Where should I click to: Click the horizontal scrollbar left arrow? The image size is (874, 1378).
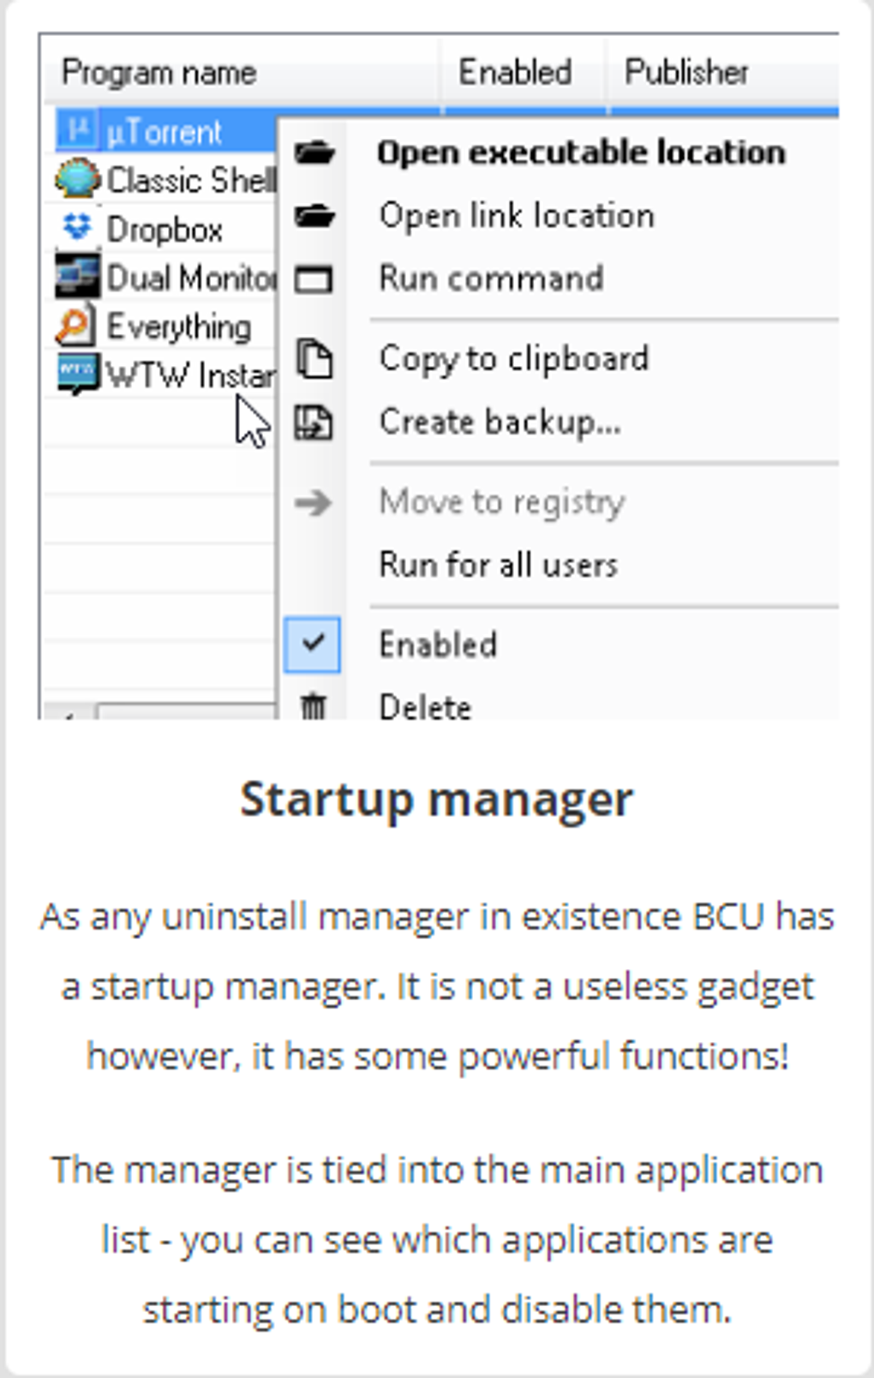tap(69, 711)
